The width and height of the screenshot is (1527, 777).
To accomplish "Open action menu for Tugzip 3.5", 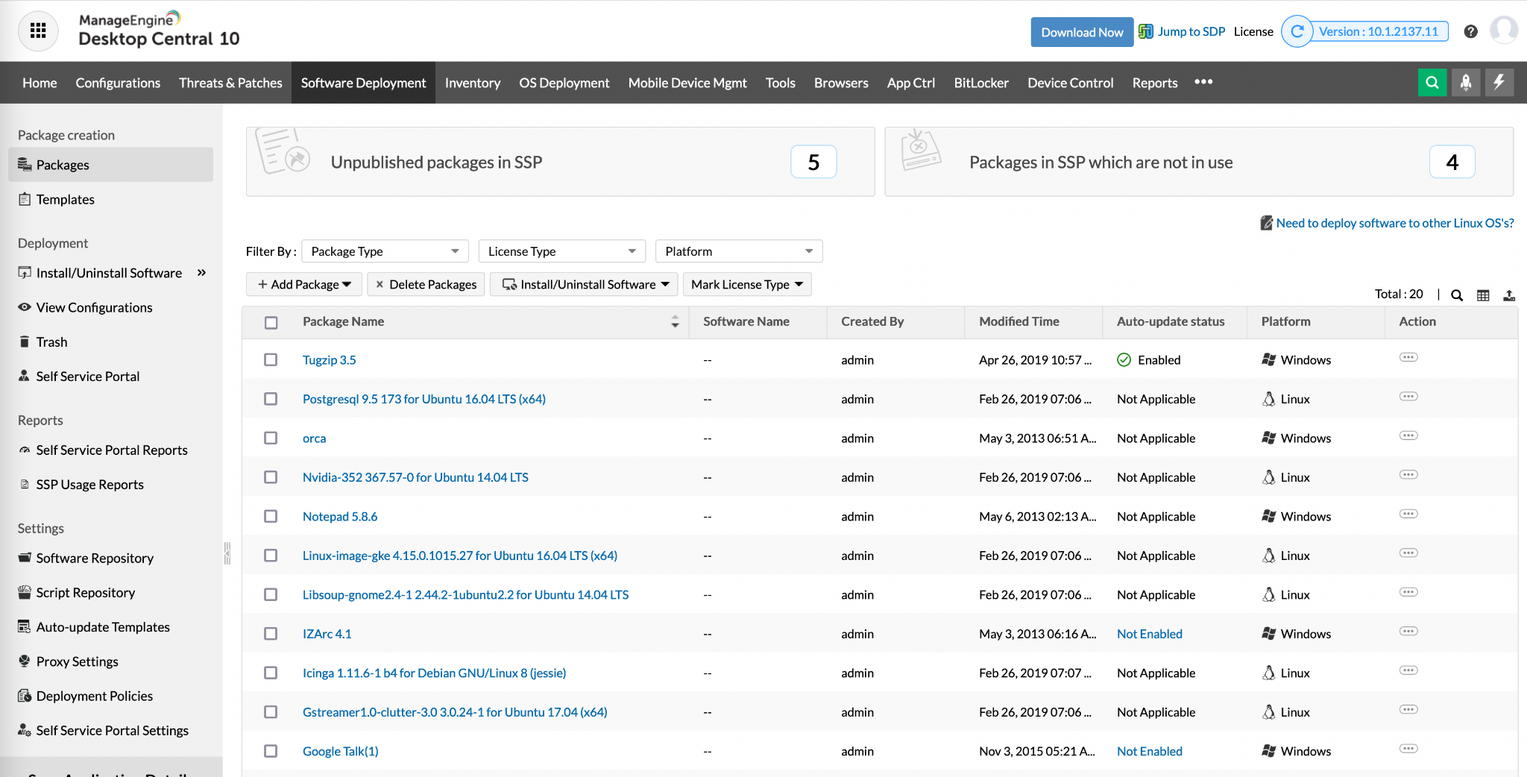I will 1408,357.
